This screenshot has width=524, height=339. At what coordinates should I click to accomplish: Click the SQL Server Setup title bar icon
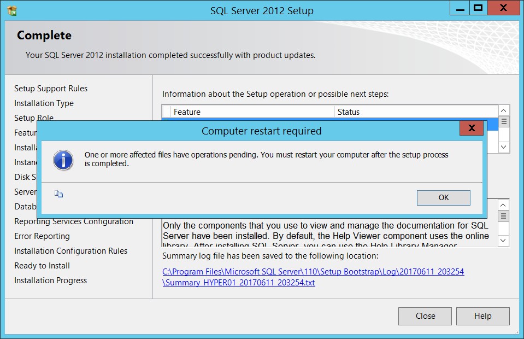[x=12, y=11]
